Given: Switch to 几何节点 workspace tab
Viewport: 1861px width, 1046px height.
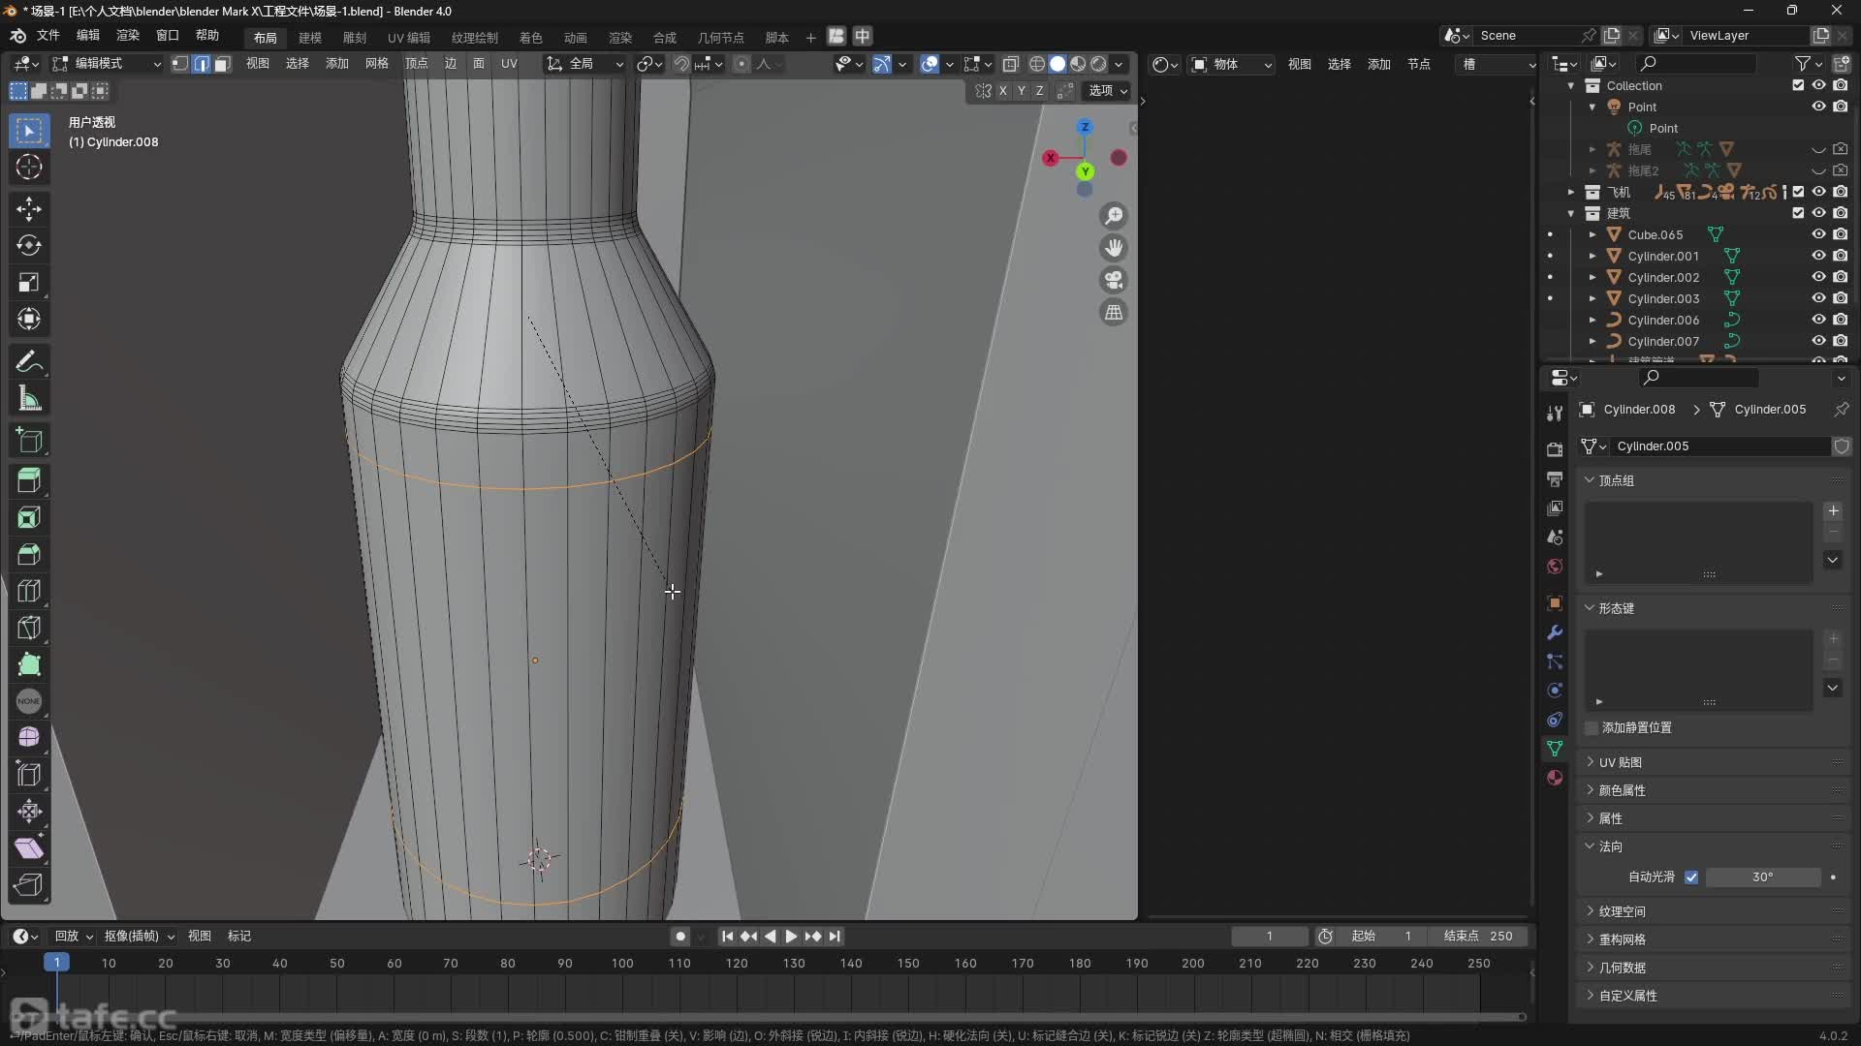Looking at the screenshot, I should tap(721, 38).
